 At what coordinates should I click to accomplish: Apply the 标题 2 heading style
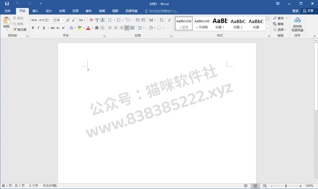click(238, 24)
